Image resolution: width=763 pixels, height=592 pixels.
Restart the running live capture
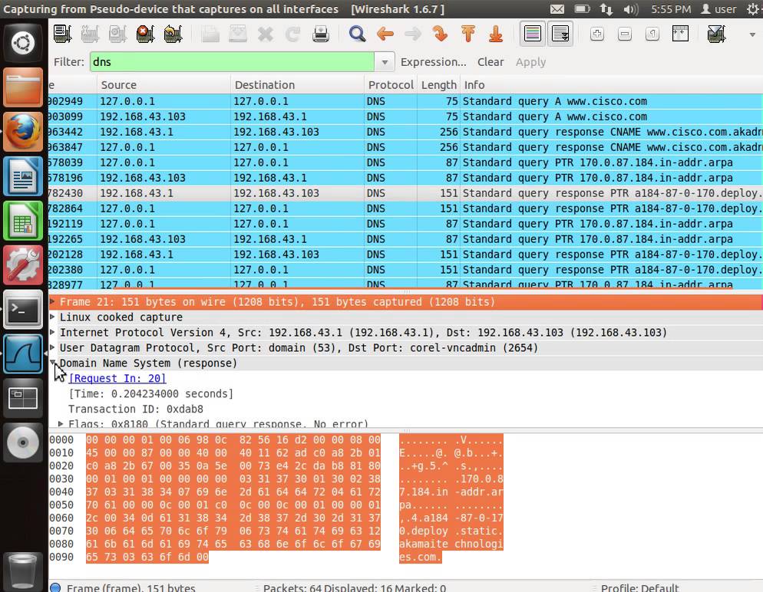tap(173, 34)
